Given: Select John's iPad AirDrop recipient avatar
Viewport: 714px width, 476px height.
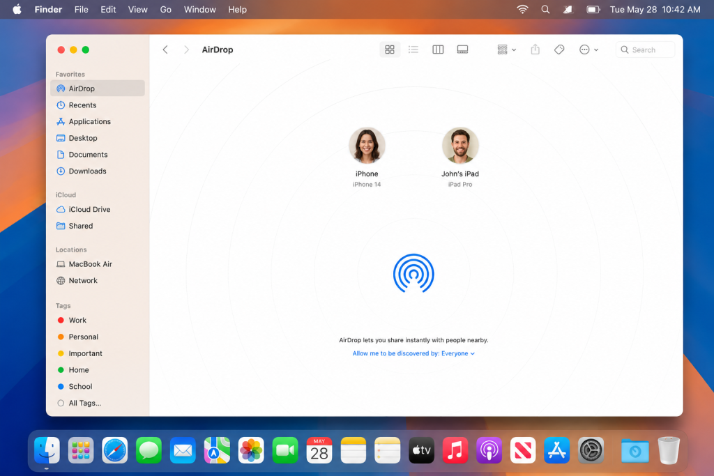Looking at the screenshot, I should point(460,146).
